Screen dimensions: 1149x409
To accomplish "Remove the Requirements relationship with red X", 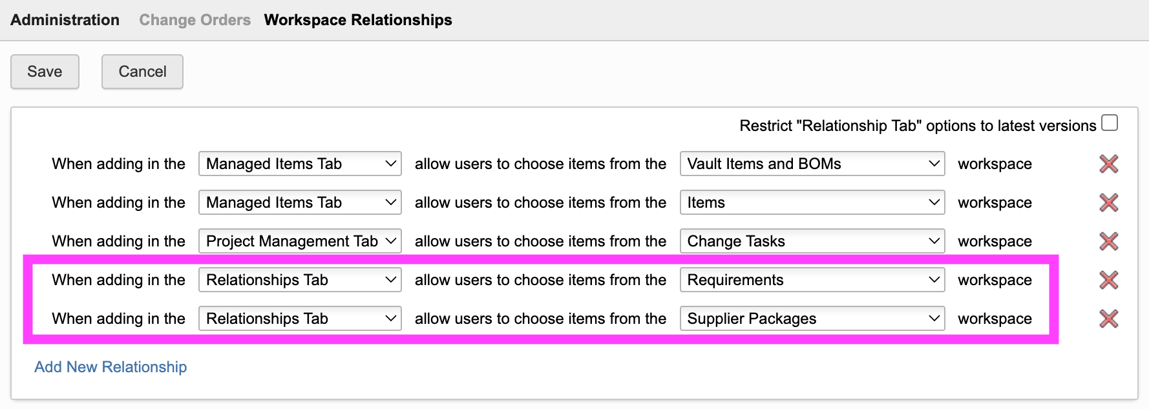I will 1108,280.
